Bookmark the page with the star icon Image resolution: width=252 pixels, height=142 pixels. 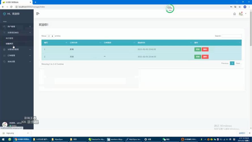pos(240,7)
